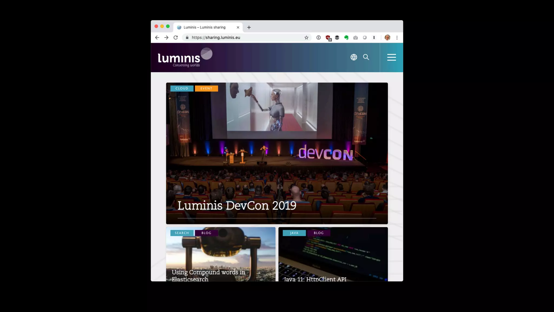Reload the current page

pyautogui.click(x=176, y=38)
